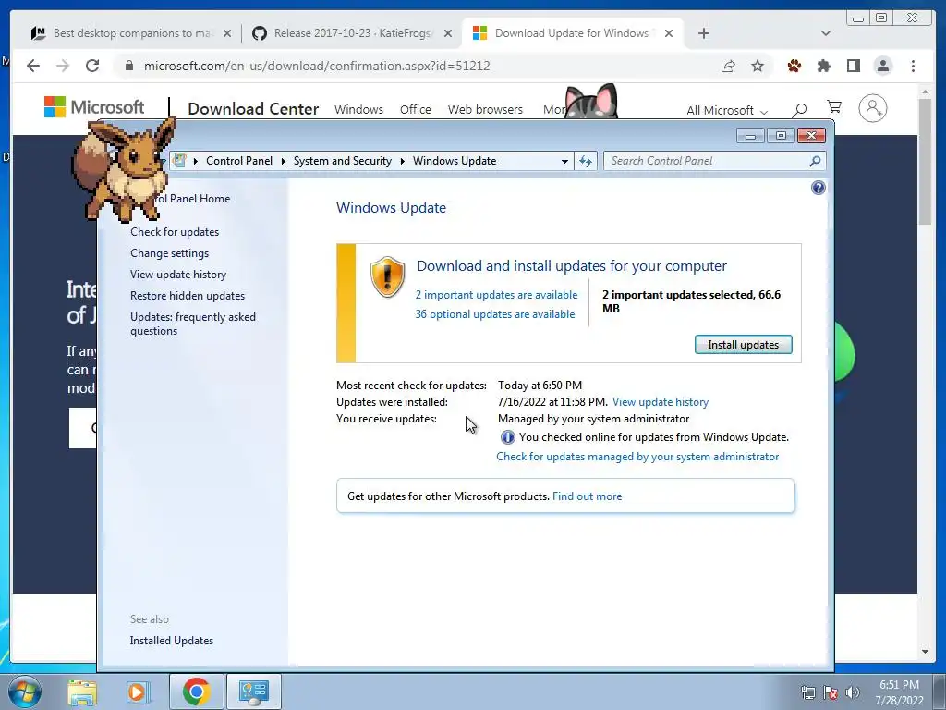The image size is (946, 710).
Task: Open the tab search chevron in Chrome
Action: tap(826, 33)
